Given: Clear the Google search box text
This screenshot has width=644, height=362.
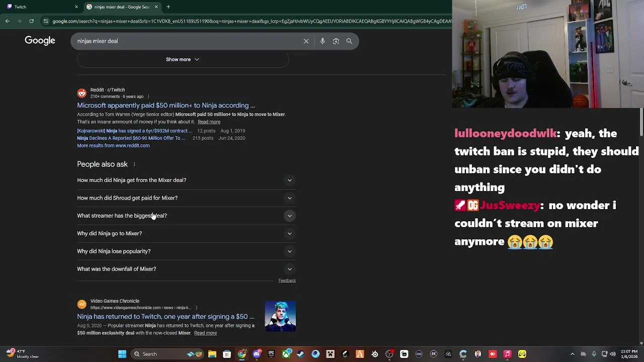Looking at the screenshot, I should [x=306, y=41].
